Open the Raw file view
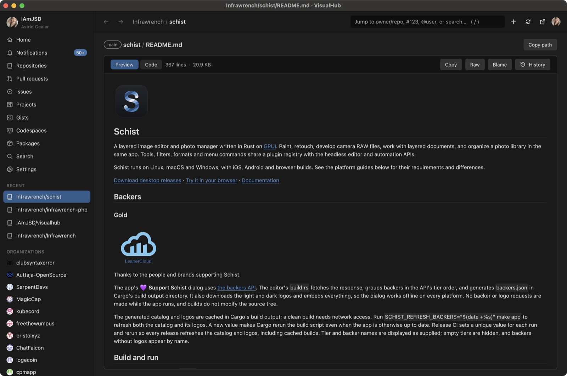This screenshot has height=376, width=567. coord(475,65)
